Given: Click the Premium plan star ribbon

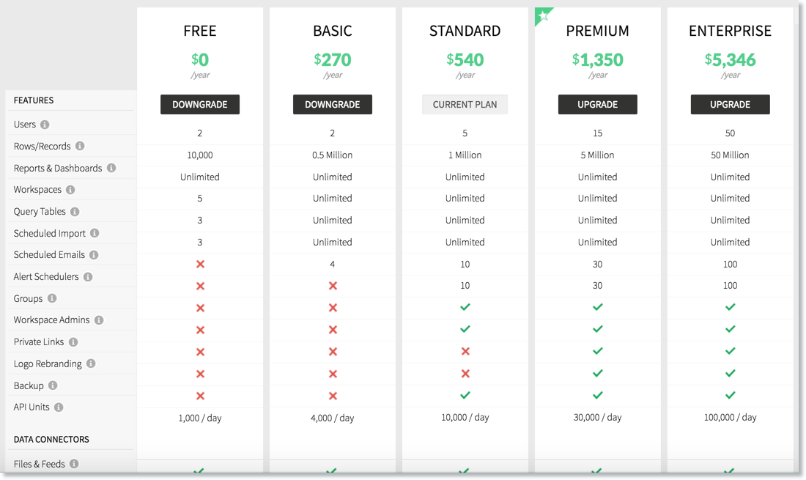Looking at the screenshot, I should coord(543,15).
